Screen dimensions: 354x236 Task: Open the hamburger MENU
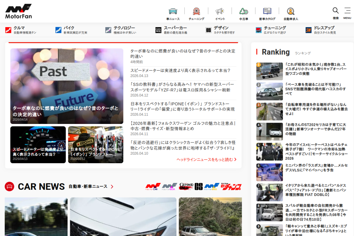coord(347,11)
